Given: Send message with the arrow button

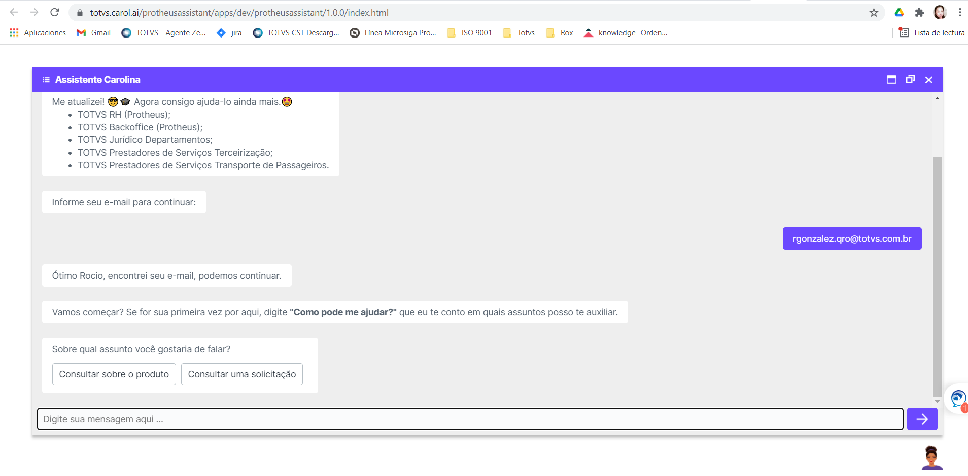Looking at the screenshot, I should pyautogui.click(x=922, y=419).
